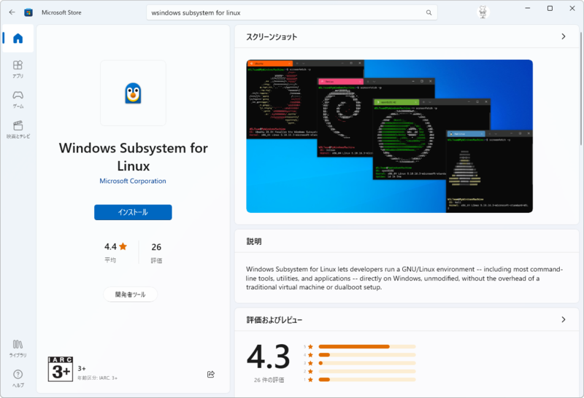Click the IARC 3+ rating badge
Image resolution: width=584 pixels, height=398 pixels.
(x=61, y=369)
